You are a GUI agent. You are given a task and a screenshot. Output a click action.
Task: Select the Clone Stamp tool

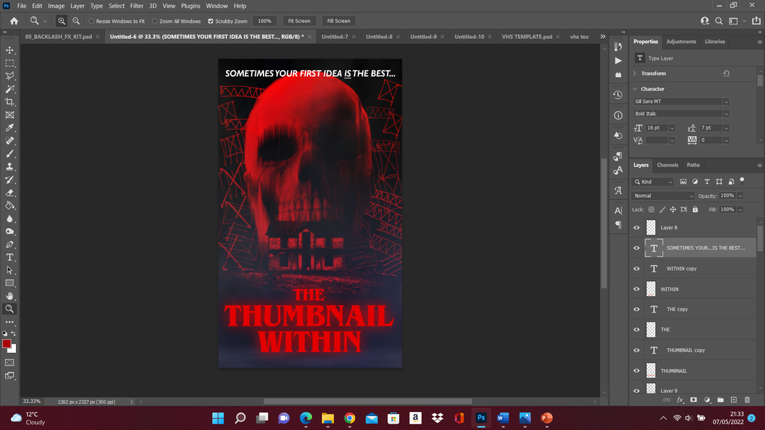10,167
